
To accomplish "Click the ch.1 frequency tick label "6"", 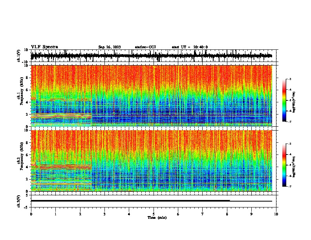I will pyautogui.click(x=27, y=90).
